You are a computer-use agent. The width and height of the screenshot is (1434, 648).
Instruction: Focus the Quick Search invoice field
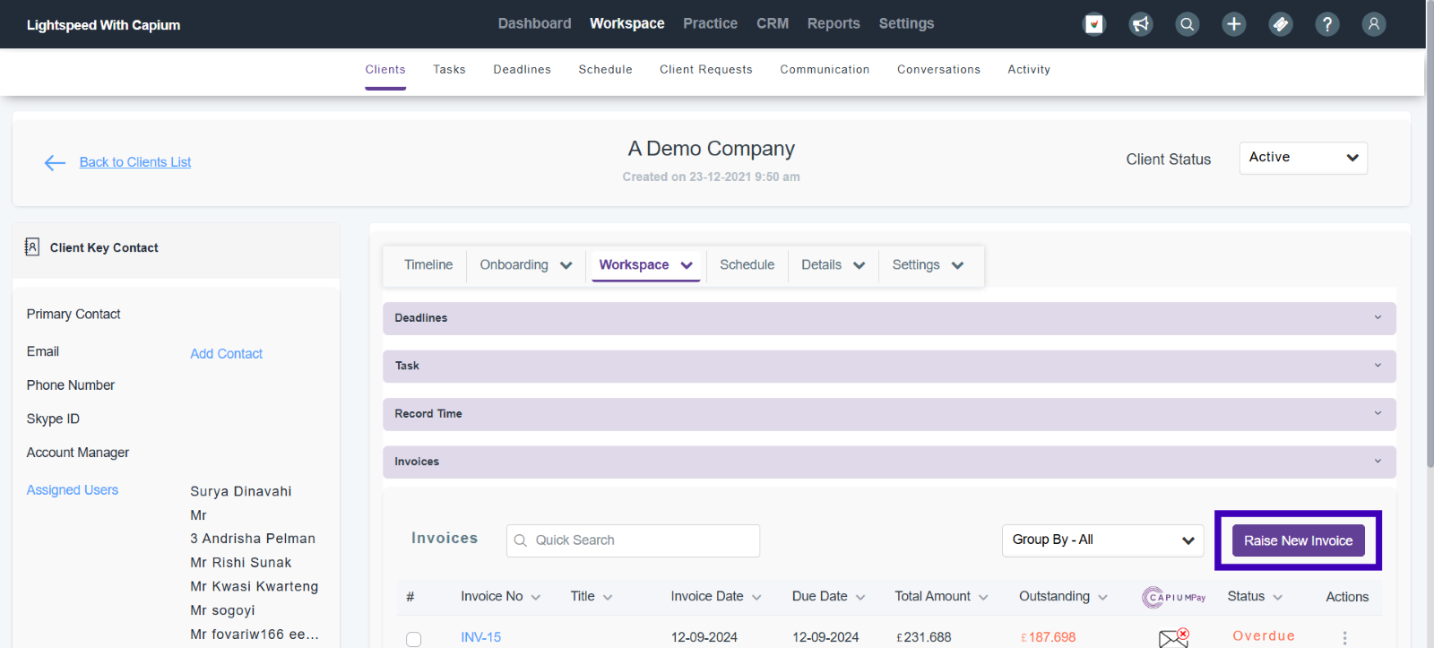click(x=633, y=540)
